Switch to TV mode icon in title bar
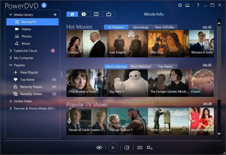226x155 pixels. click(x=187, y=5)
